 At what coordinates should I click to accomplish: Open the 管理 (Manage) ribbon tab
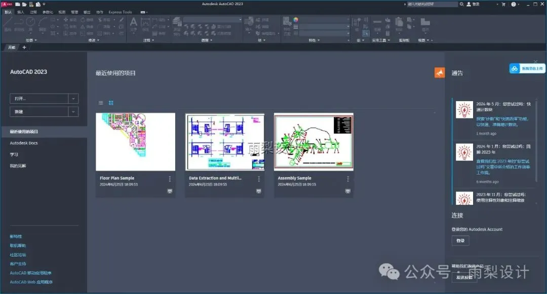click(74, 12)
